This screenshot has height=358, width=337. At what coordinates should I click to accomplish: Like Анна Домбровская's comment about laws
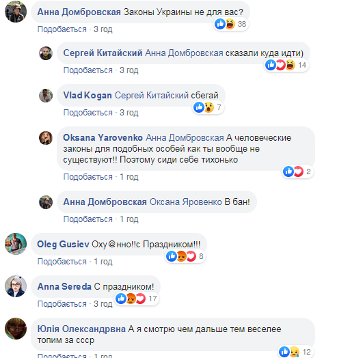[62, 29]
